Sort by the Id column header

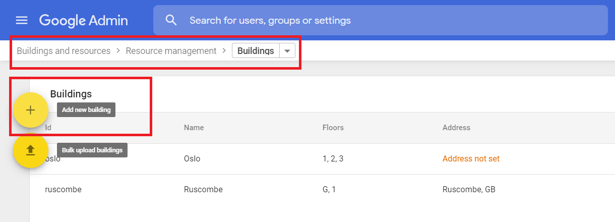[x=49, y=128]
